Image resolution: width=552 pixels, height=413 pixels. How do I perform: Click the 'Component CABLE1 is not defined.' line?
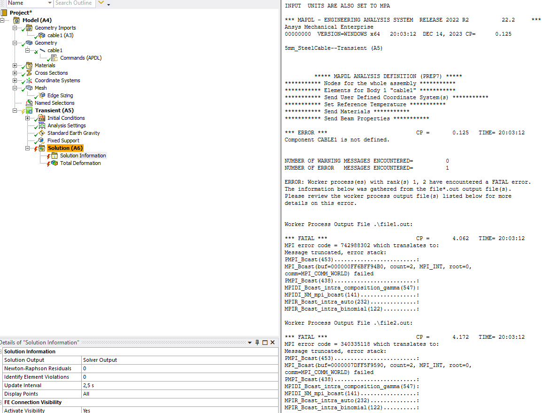(337, 140)
